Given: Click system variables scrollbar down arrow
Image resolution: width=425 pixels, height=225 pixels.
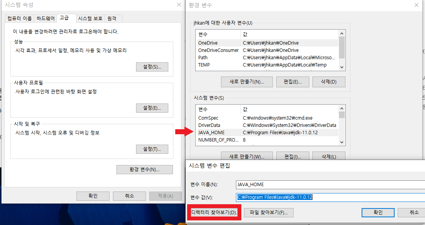Looking at the screenshot, I should [x=342, y=142].
